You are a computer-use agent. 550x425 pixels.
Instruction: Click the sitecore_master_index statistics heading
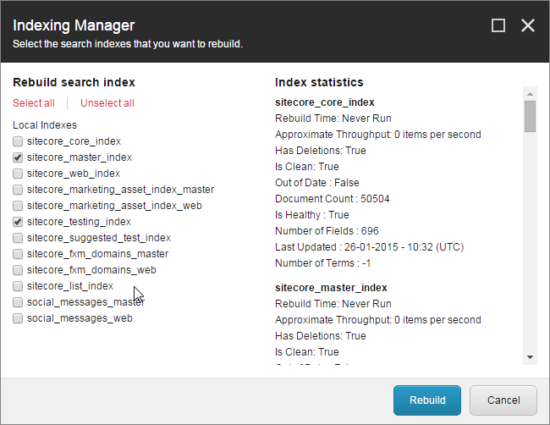pyautogui.click(x=331, y=288)
